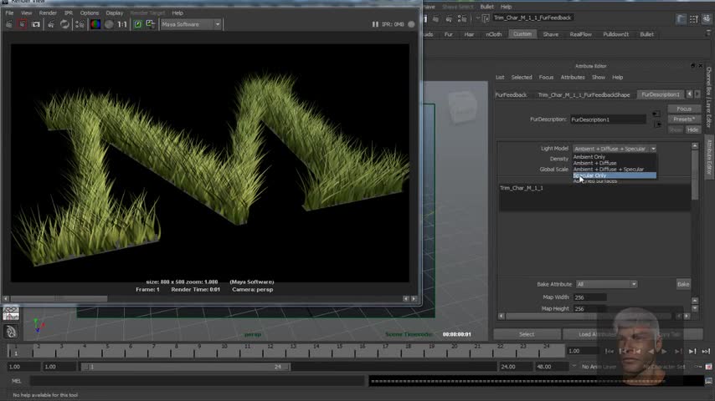Click the render region icon
Viewport: 715px width, 401px height.
(x=23, y=24)
